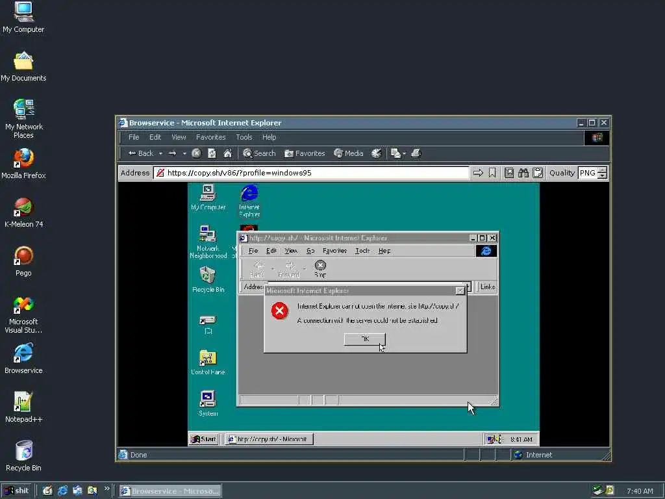Open the Favorites menu in Browservice menu bar
The image size is (665, 499).
point(211,137)
